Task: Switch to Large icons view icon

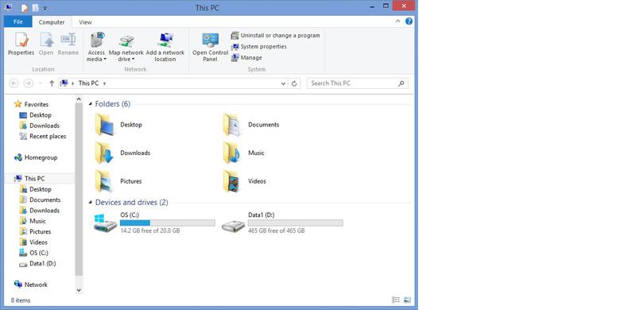Action: coord(407,300)
